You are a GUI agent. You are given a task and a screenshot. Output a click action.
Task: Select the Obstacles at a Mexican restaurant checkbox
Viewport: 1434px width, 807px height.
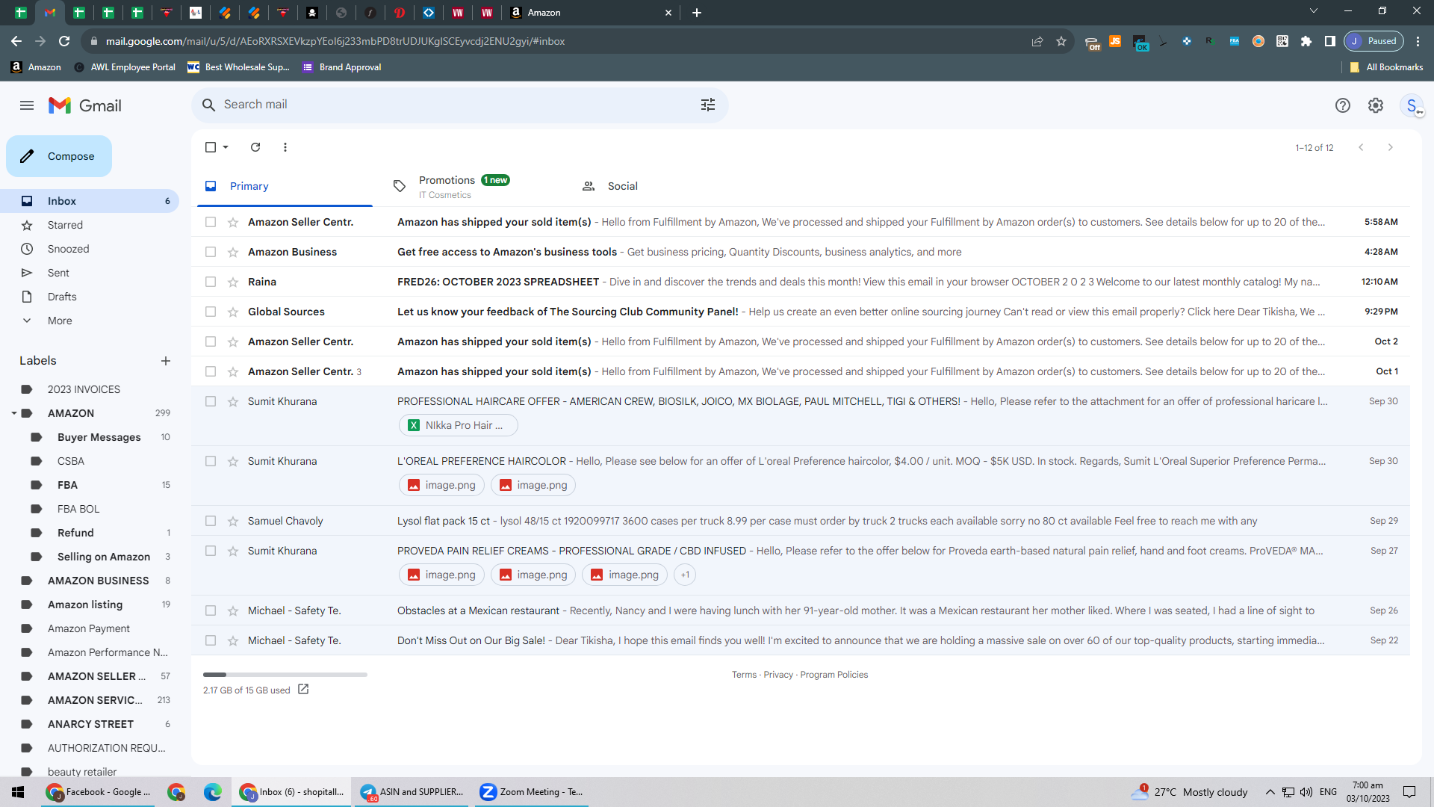pos(211,610)
